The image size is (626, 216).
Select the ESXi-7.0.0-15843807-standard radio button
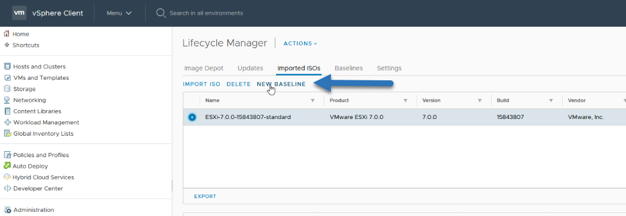coord(192,117)
